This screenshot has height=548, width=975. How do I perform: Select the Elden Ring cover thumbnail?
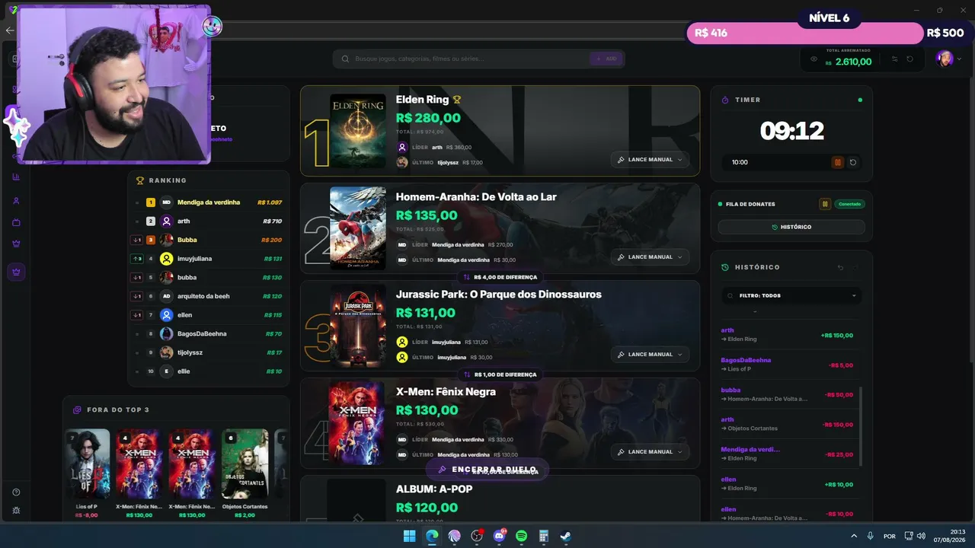(357, 131)
